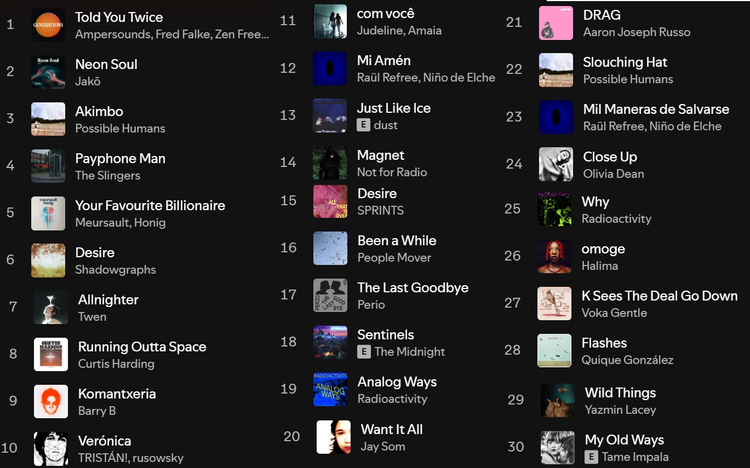Open the Told You Twice album cover
750x468 pixels.
pos(48,25)
